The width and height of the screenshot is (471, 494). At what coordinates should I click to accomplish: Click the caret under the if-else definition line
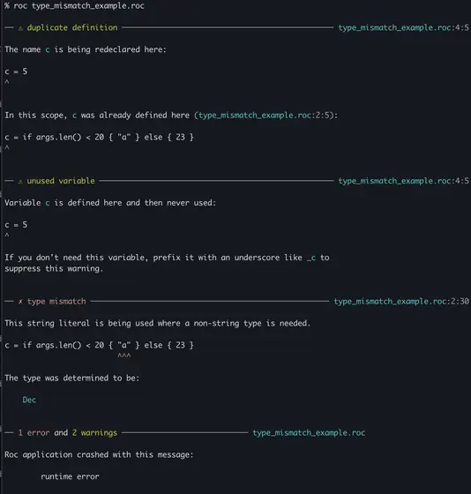click(x=7, y=147)
